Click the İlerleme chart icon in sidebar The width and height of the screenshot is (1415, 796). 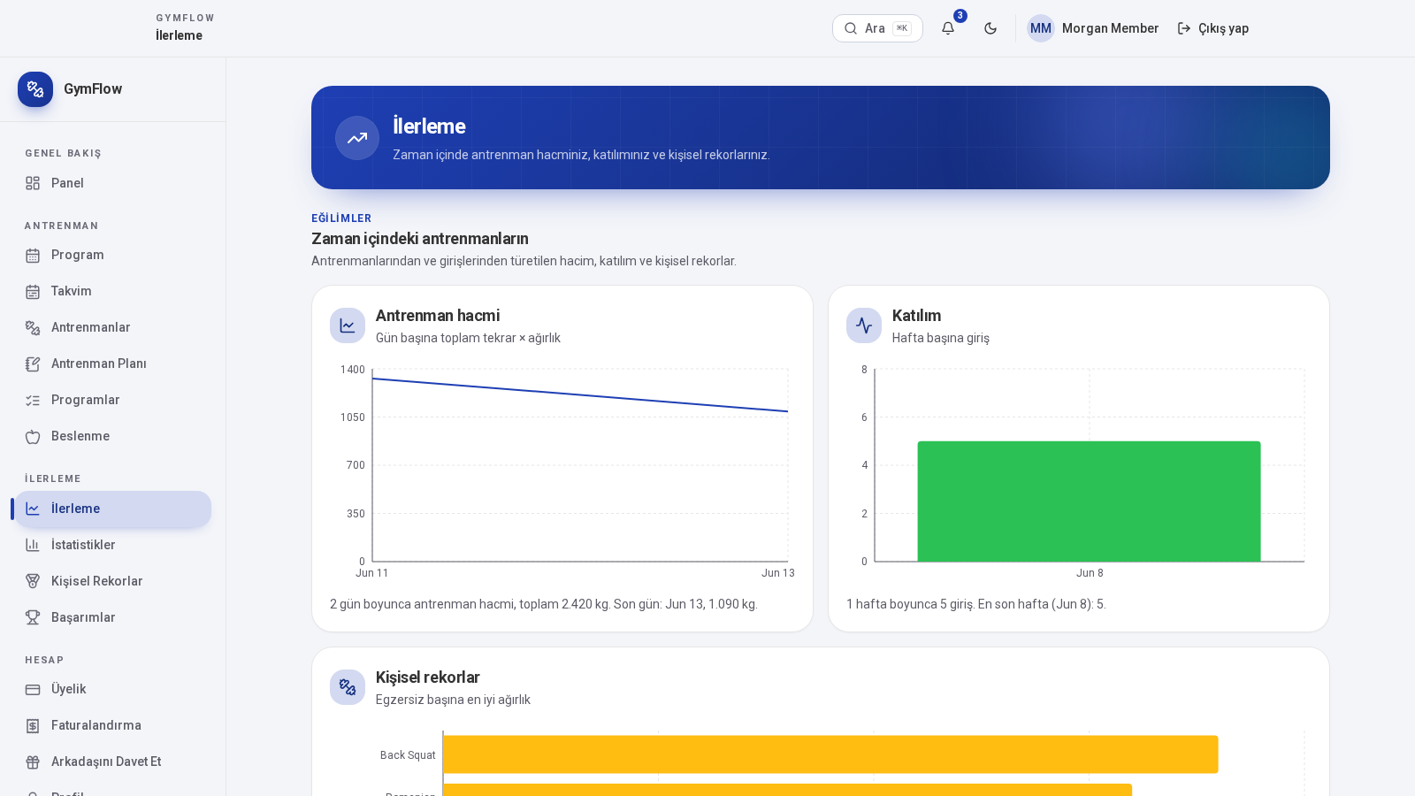point(33,509)
